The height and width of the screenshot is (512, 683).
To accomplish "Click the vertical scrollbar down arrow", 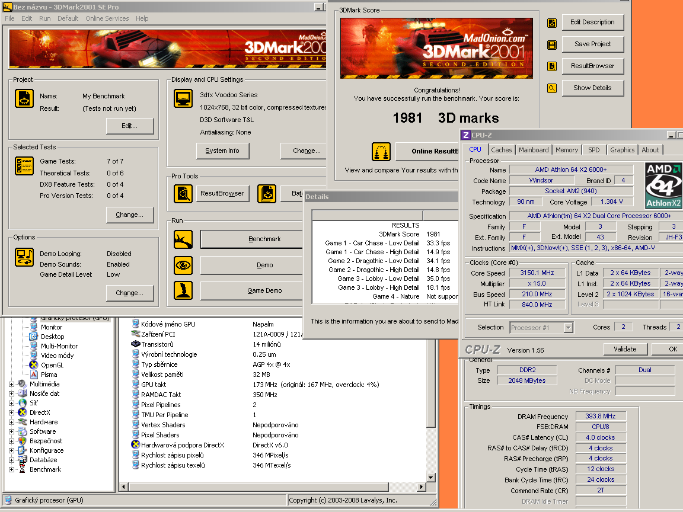I will pyautogui.click(x=430, y=478).
